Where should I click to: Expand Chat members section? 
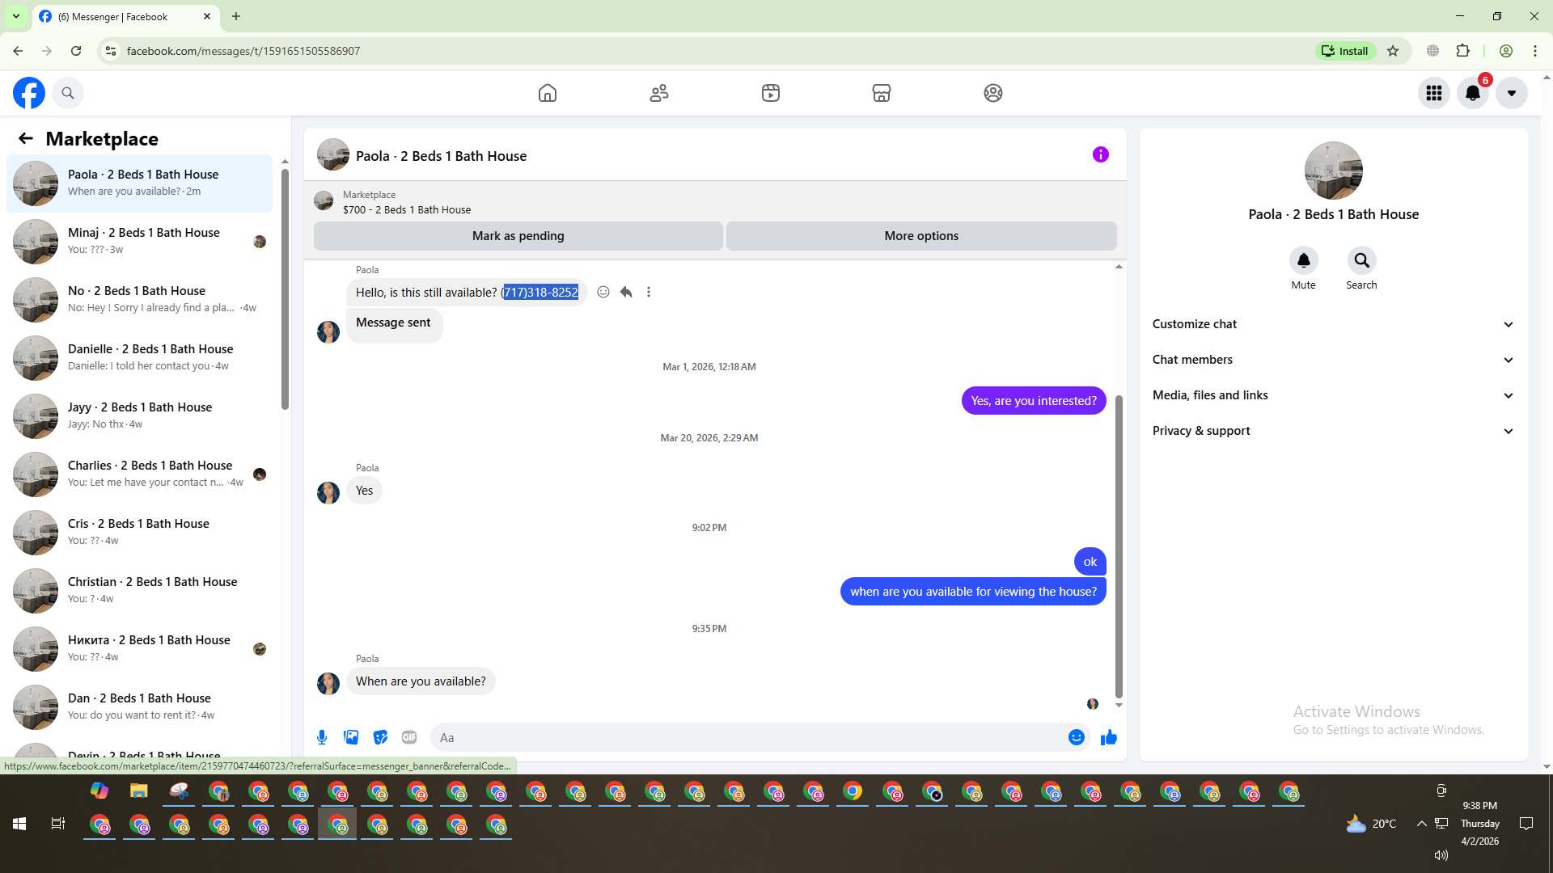click(1333, 360)
